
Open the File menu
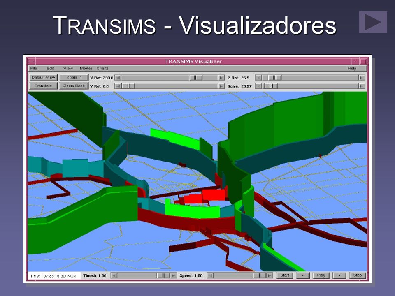click(33, 69)
